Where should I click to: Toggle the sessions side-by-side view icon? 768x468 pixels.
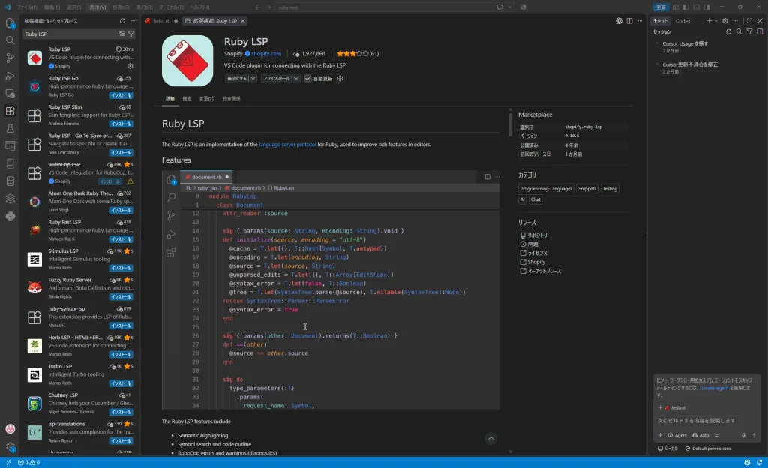(760, 31)
